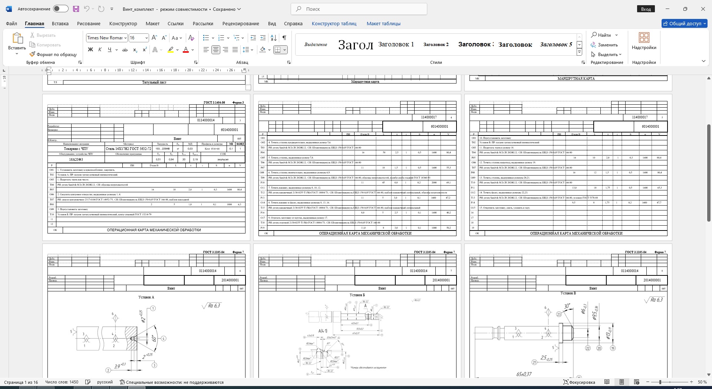
Task: Switch to the Рецензирование tab
Action: (241, 23)
